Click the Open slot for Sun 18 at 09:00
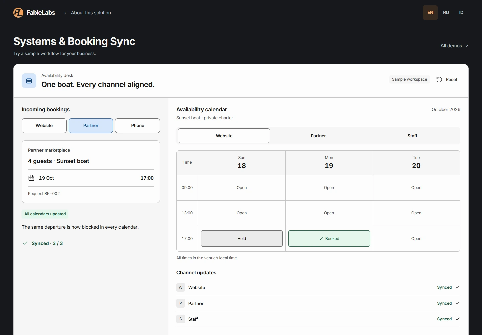Viewport: 482px width, 335px height. tap(242, 188)
